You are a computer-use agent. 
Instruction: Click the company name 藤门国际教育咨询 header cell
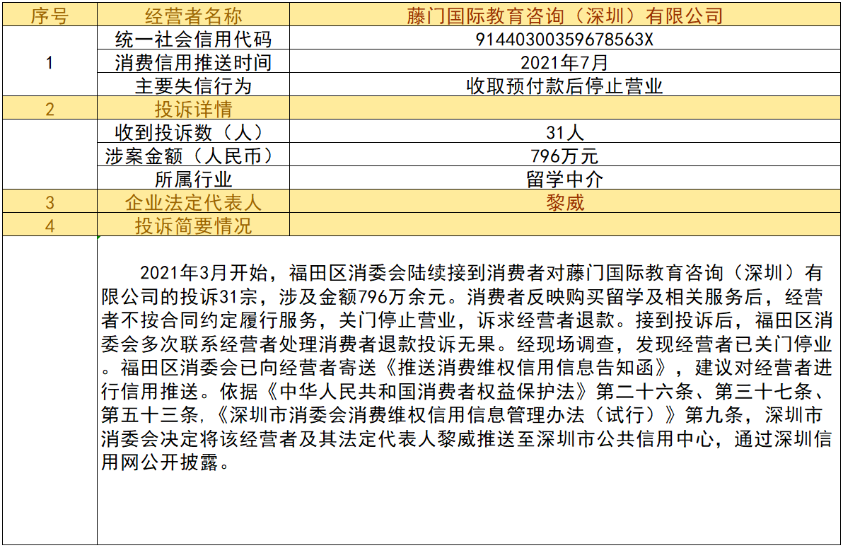(564, 16)
